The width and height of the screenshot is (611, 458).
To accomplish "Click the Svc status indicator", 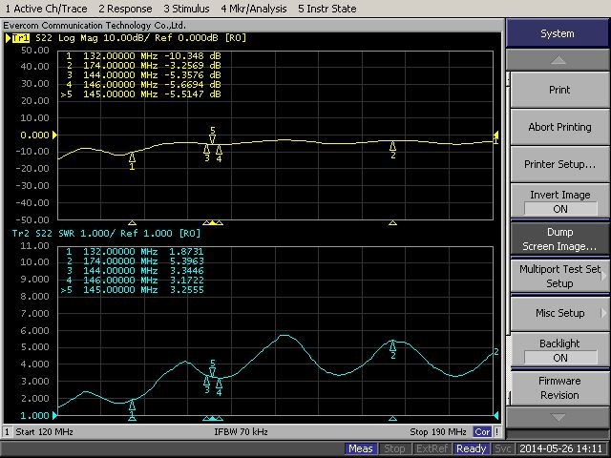I will click(x=502, y=448).
